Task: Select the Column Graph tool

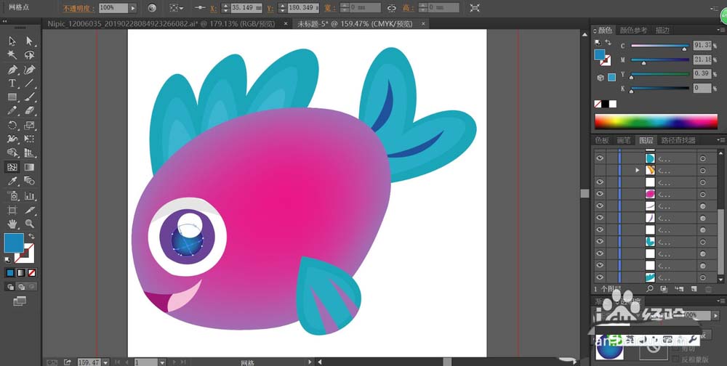Action: coord(30,195)
